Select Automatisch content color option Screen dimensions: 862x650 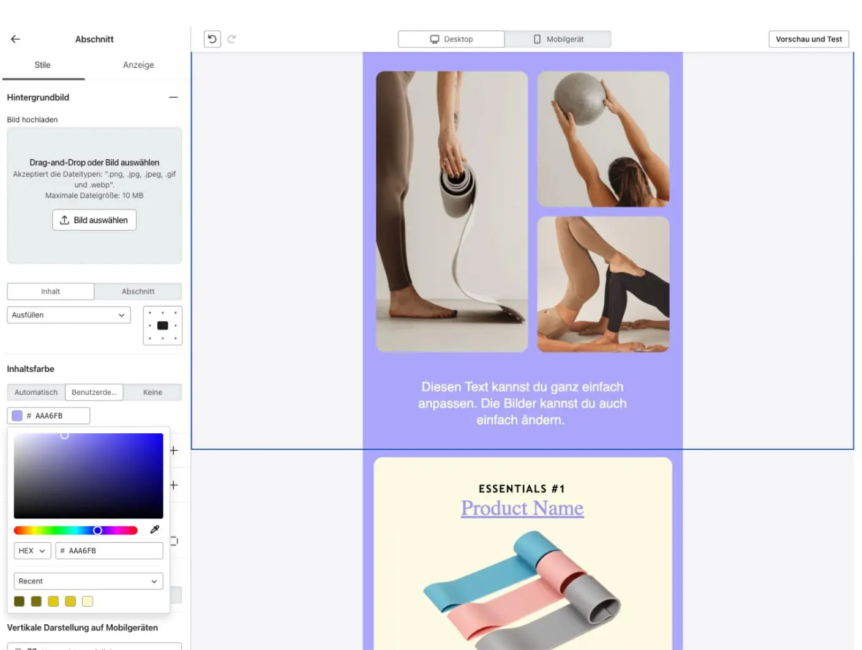[36, 392]
